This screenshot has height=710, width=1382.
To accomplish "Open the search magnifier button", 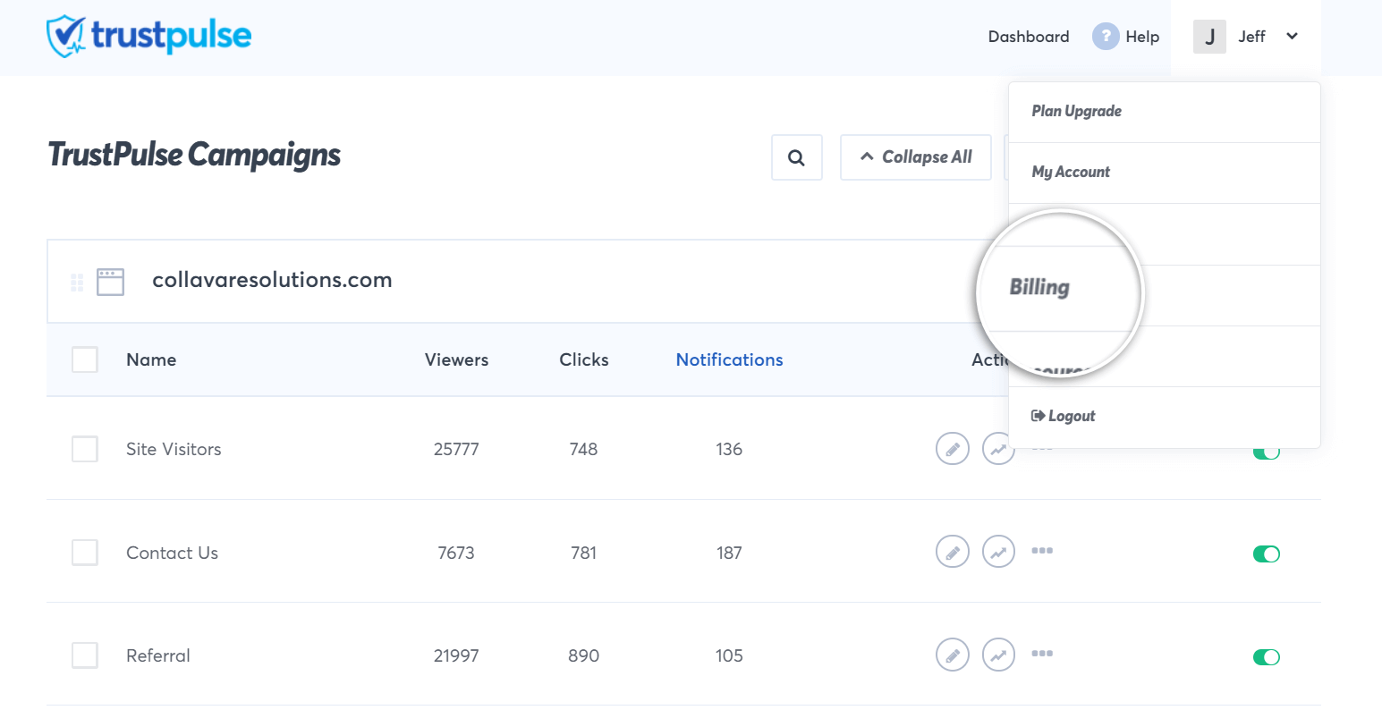I will (796, 157).
